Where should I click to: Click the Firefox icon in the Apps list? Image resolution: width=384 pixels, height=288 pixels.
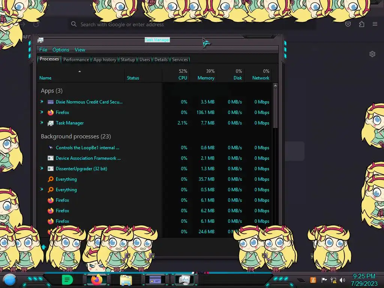(51, 112)
